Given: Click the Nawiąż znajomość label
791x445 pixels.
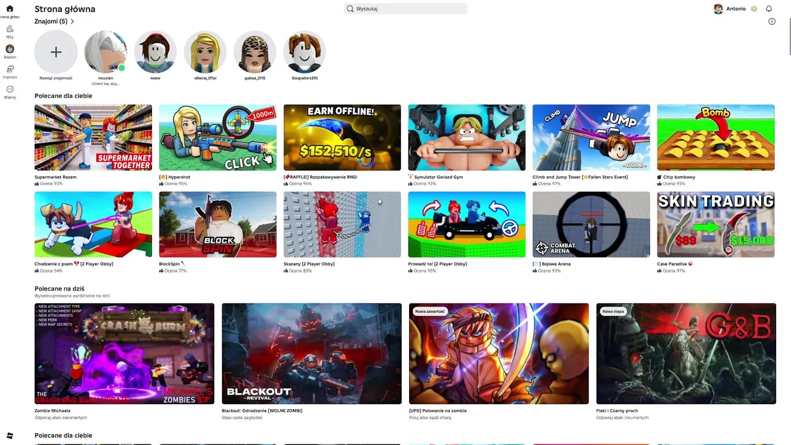Looking at the screenshot, I should pos(56,78).
